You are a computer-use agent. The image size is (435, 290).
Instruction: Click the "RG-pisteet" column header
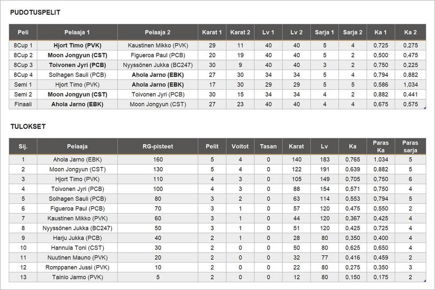[157, 147]
